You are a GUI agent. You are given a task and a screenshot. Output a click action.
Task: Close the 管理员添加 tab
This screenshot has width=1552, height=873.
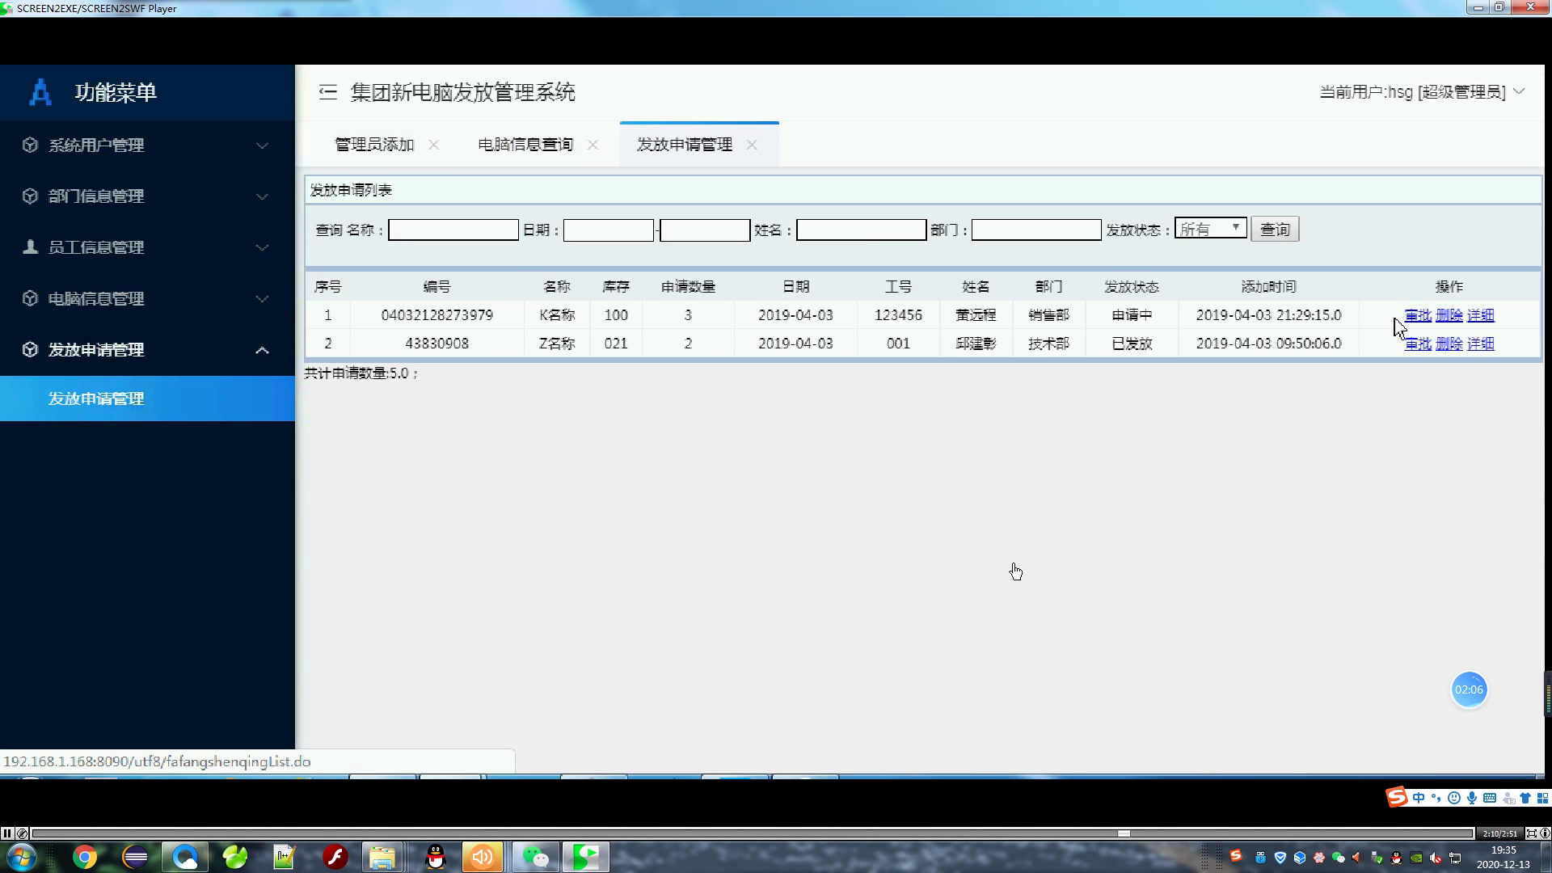pos(434,145)
